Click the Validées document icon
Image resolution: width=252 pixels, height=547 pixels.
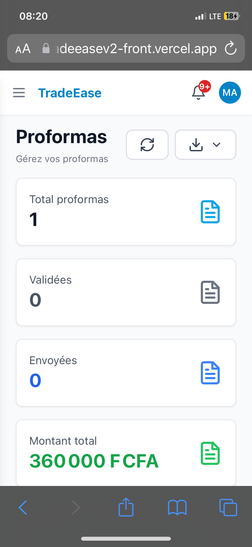(x=210, y=292)
